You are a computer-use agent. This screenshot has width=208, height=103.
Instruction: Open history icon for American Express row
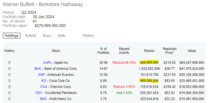[9, 75]
